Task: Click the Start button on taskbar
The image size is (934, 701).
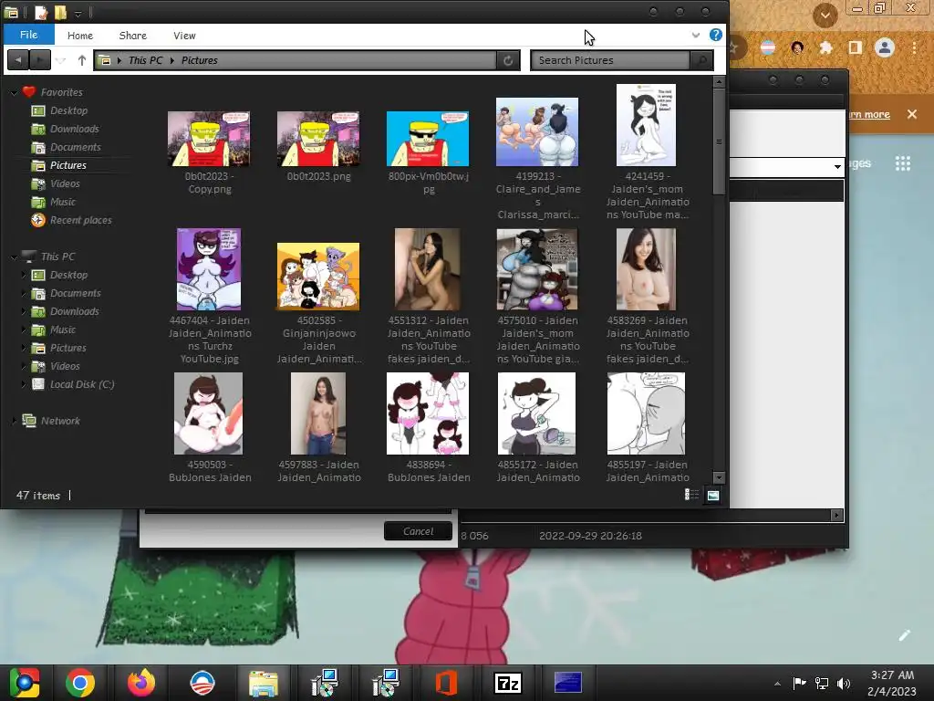Action: click(25, 683)
